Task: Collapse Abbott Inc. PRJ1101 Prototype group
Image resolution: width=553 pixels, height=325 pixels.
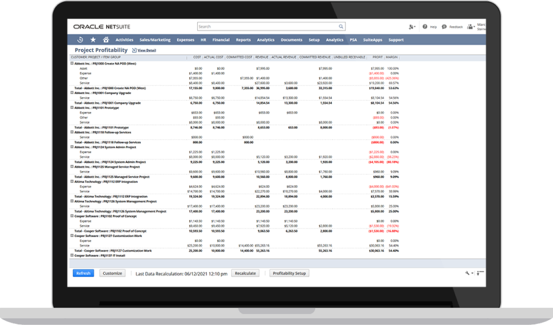Action: pyautogui.click(x=72, y=108)
